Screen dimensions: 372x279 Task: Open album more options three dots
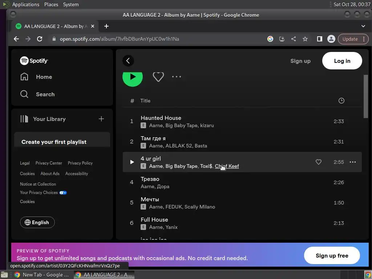click(x=177, y=77)
